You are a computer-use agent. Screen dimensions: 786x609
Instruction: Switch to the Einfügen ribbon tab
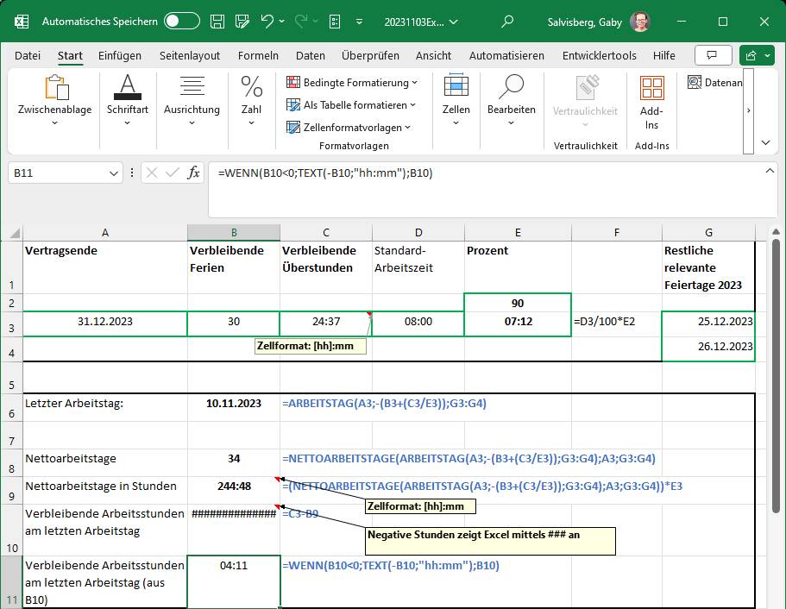[120, 55]
